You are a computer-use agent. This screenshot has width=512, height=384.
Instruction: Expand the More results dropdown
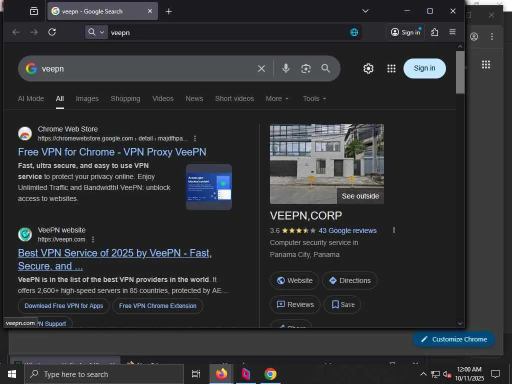pyautogui.click(x=277, y=98)
